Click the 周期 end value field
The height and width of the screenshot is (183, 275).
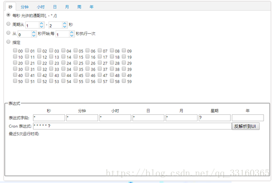pos(56,25)
